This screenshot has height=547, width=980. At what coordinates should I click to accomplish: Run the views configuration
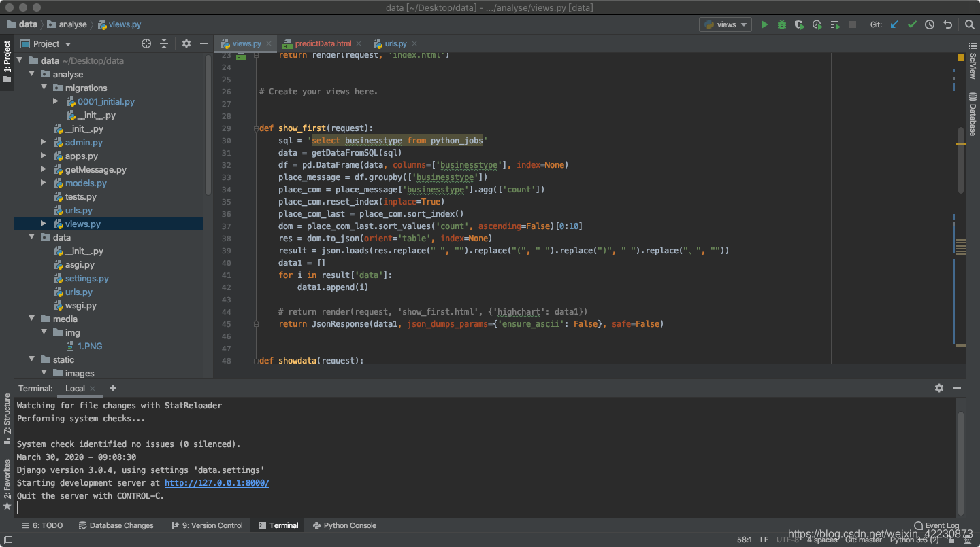point(764,24)
